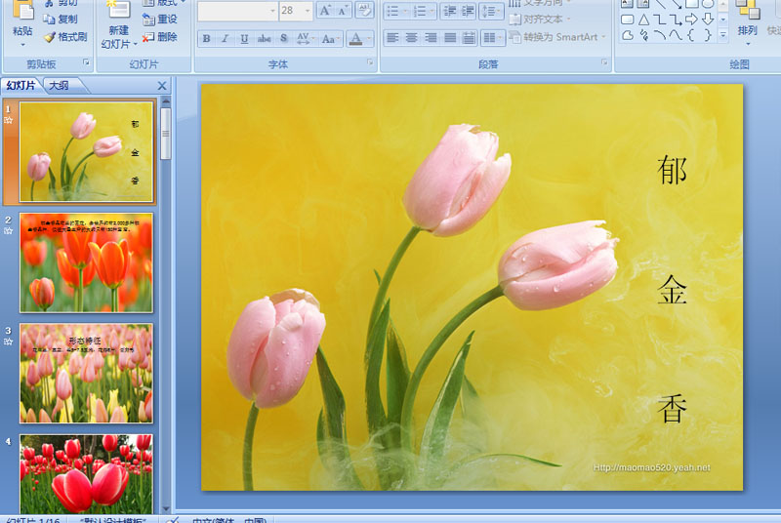Image resolution: width=781 pixels, height=523 pixels.
Task: Switch to the 幻灯片 slides tab
Action: [21, 86]
